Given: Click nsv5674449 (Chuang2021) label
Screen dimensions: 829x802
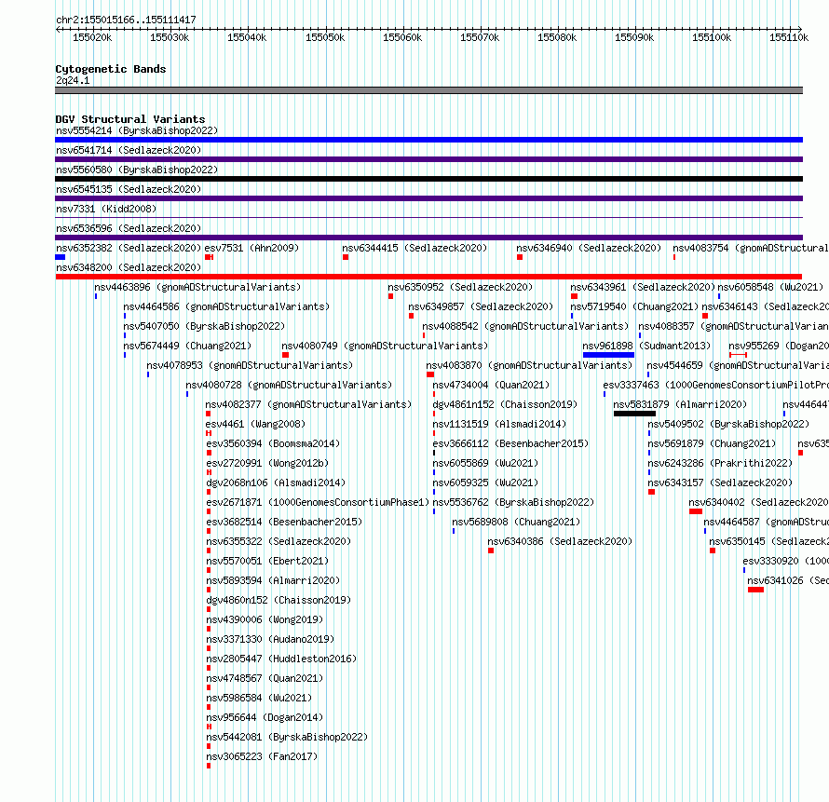Looking at the screenshot, I should tap(187, 346).
